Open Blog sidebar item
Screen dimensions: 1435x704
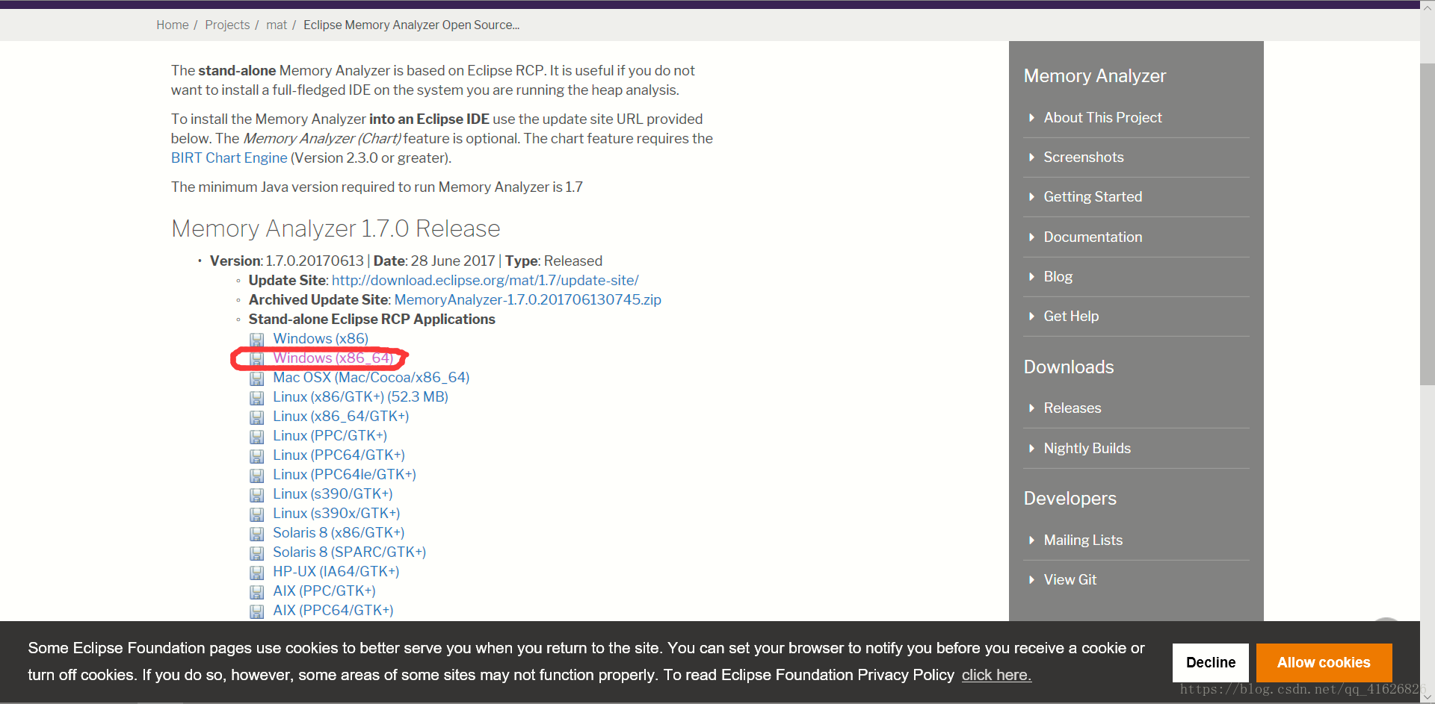click(1058, 277)
